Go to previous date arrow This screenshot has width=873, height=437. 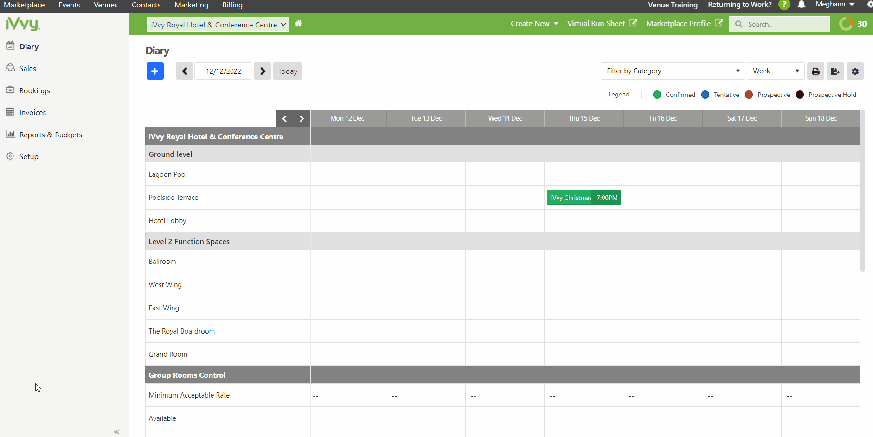(x=184, y=71)
